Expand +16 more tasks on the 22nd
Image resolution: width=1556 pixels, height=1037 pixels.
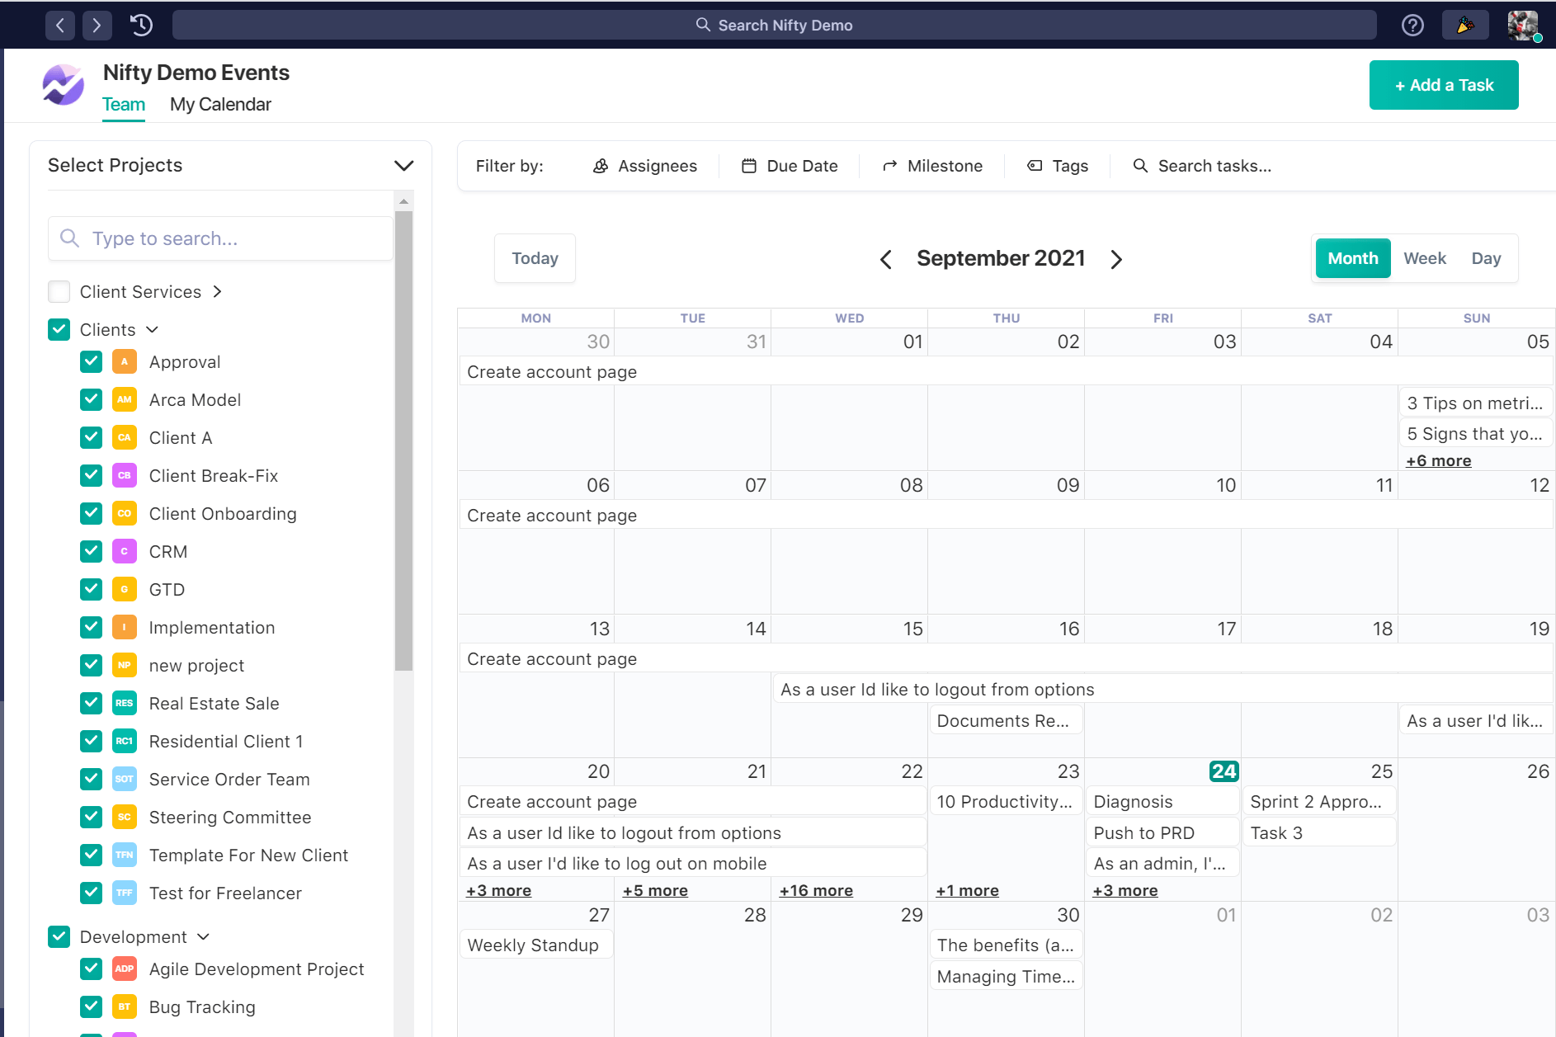point(816,891)
